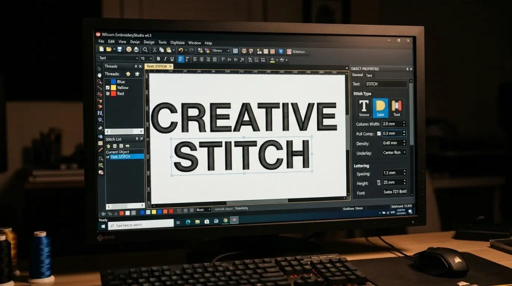512x286 pixels.
Task: Switch to the Text tab in Object Properties
Action: 369,75
